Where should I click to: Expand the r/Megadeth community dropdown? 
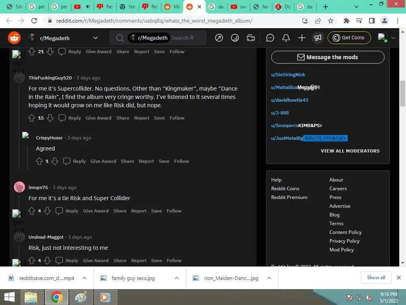(x=96, y=38)
